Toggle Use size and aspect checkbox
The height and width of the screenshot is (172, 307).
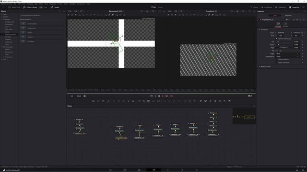[276, 39]
